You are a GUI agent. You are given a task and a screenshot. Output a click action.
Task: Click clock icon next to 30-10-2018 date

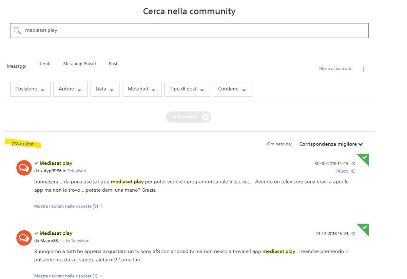353,164
